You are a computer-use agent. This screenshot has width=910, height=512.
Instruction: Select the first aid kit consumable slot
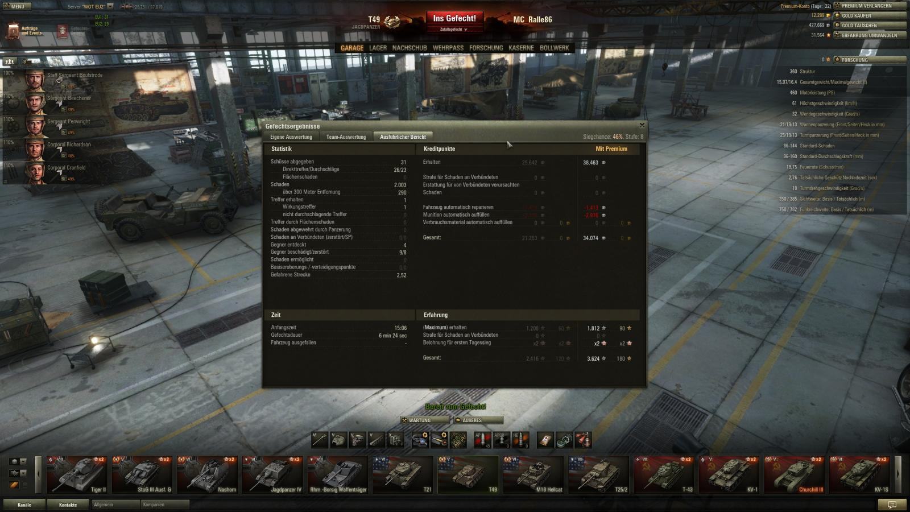pos(545,440)
